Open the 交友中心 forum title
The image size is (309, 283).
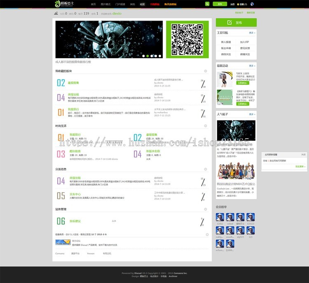(75, 194)
